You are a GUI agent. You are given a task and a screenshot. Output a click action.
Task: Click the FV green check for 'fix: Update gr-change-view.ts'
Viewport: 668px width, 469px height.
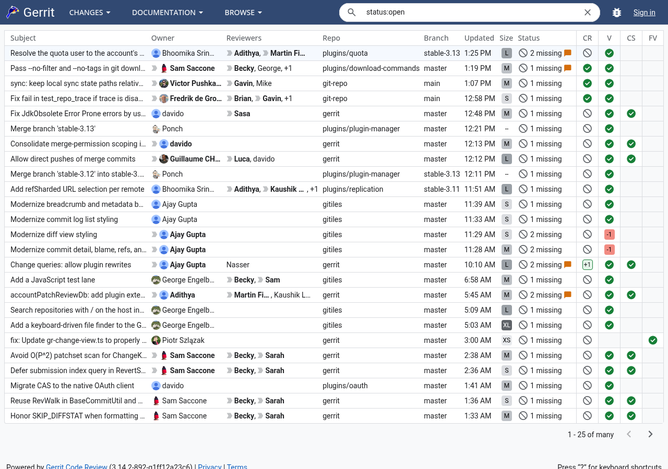(653, 340)
